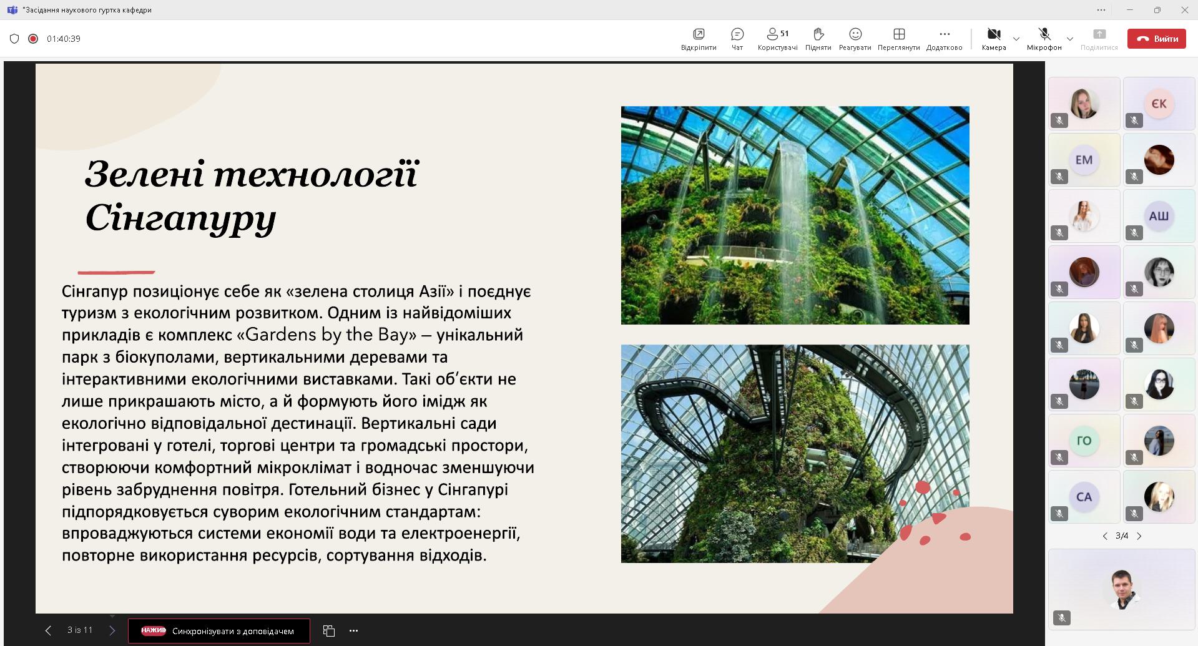This screenshot has width=1198, height=646.
Task: Click the muted mic icon on ЕМ tile
Action: [x=1059, y=177]
